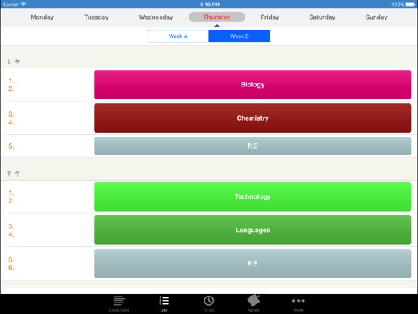
Task: Tap period numbers 1. 2. beside Biology
Action: click(11, 85)
